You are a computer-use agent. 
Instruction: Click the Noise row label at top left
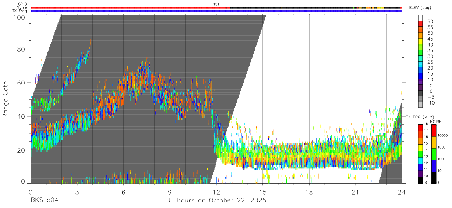pos(22,7)
